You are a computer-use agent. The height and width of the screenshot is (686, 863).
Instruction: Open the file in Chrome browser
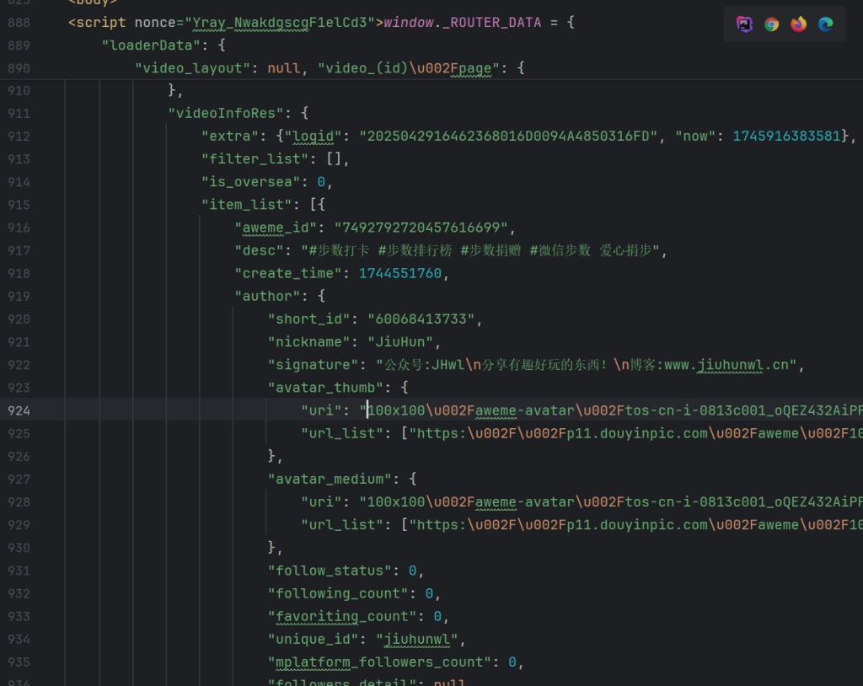[771, 24]
